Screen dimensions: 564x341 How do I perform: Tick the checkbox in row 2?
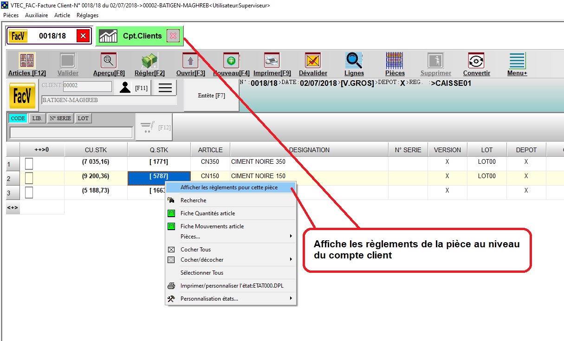[29, 178]
